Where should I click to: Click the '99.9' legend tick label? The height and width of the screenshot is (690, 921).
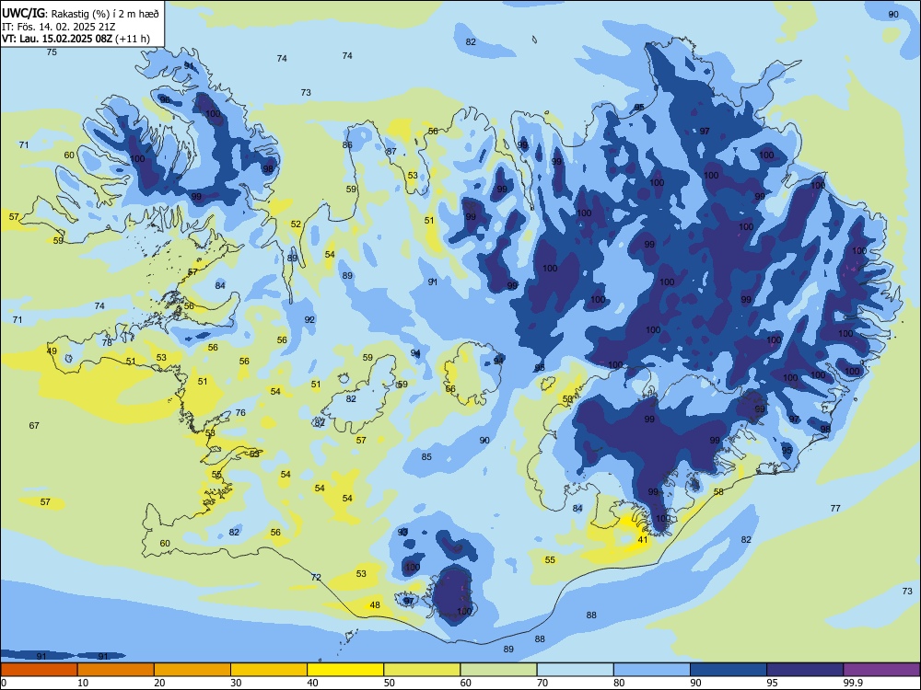click(852, 683)
